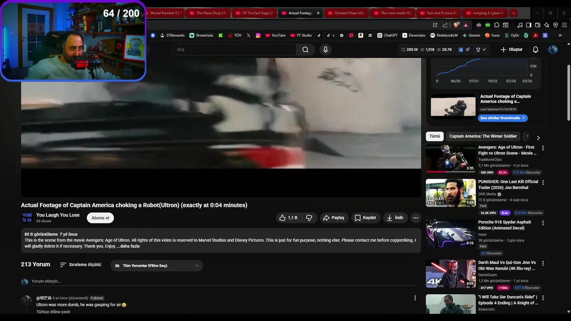571x321 pixels.
Task: Open more actions next to İndir
Action: [416, 218]
